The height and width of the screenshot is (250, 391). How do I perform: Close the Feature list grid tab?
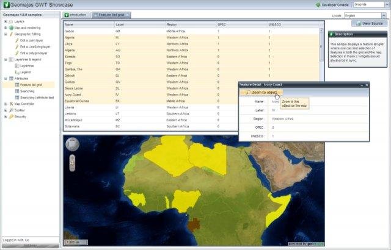127,15
